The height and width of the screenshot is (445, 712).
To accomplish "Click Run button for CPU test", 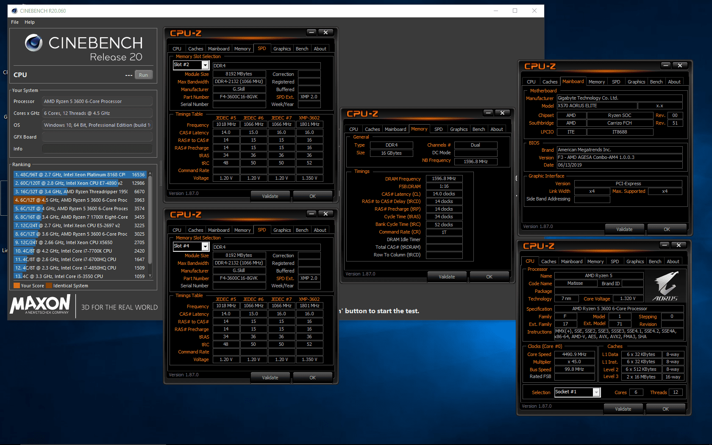I will point(144,75).
